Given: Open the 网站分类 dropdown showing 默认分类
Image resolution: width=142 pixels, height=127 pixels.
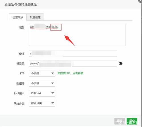Looking at the screenshot, I should point(42,103).
